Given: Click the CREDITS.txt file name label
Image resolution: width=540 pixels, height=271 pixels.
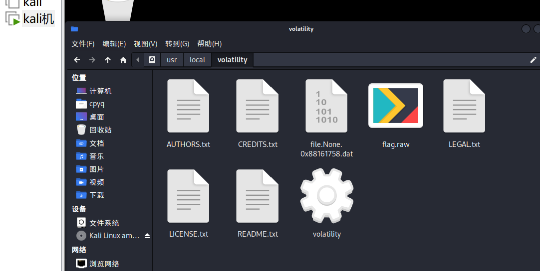Looking at the screenshot, I should point(258,144).
